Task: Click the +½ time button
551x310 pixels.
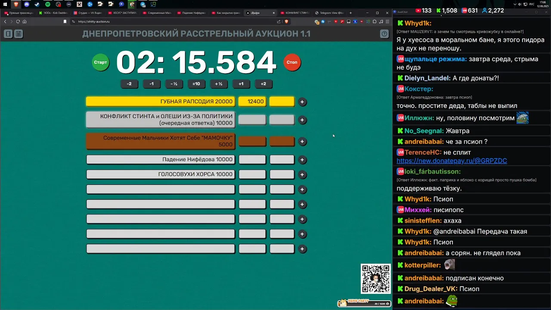Action: [x=219, y=84]
